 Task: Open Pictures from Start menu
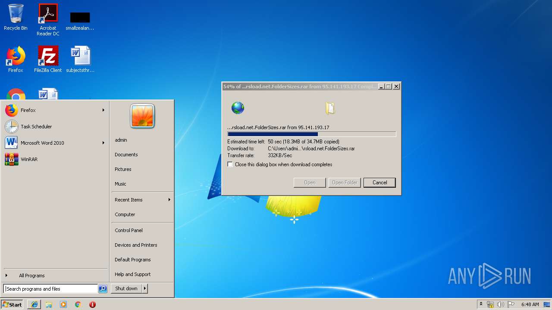(123, 169)
